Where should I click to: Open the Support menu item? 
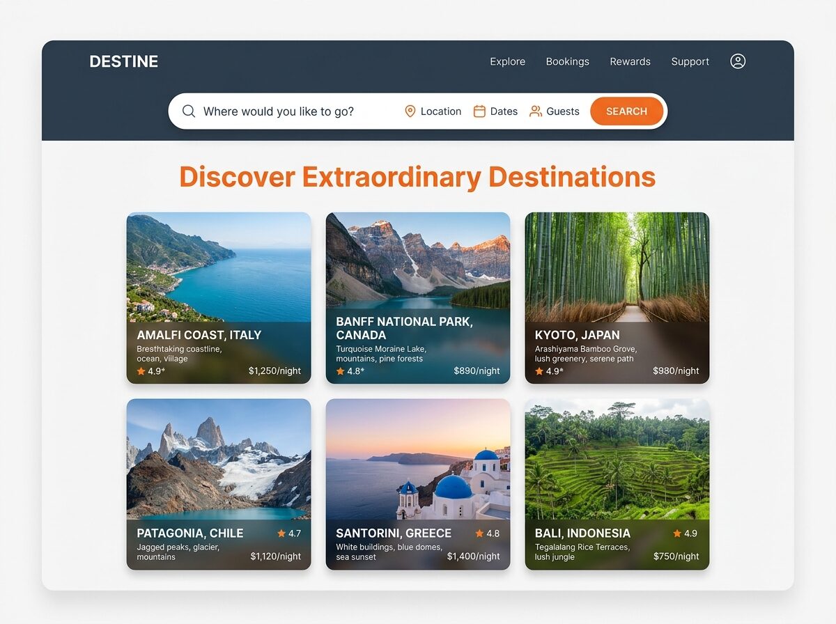point(690,61)
